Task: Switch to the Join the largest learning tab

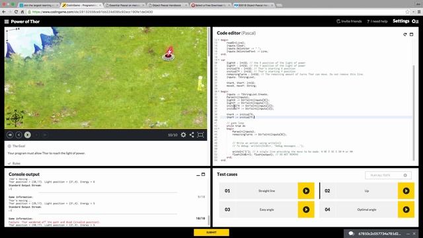Action: (39, 5)
